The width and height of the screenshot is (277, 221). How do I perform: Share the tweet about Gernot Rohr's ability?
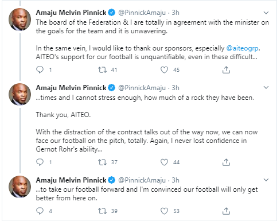[x=226, y=162]
